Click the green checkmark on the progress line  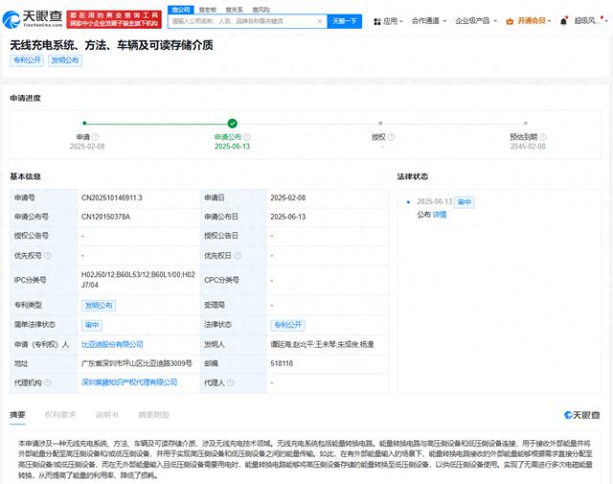[232, 124]
